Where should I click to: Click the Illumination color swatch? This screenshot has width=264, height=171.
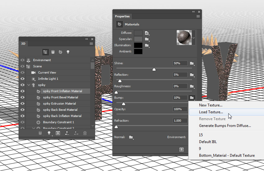tap(138, 45)
